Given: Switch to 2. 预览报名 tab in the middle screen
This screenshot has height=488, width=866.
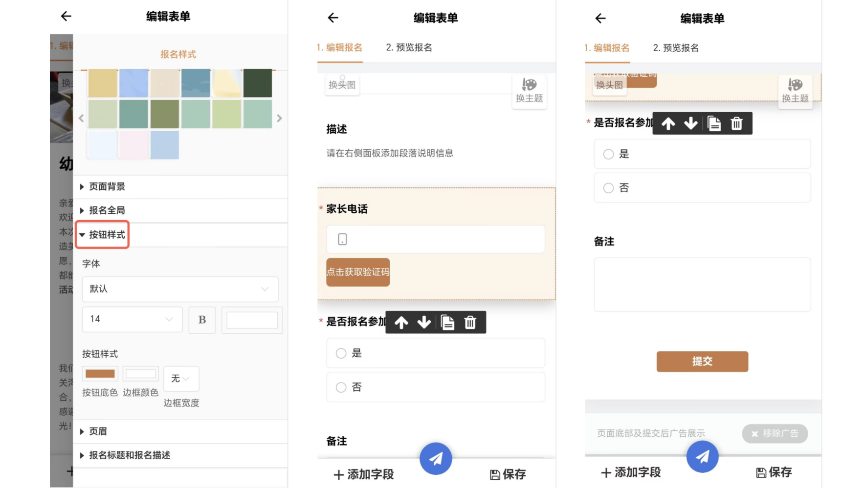Looking at the screenshot, I should (x=409, y=47).
